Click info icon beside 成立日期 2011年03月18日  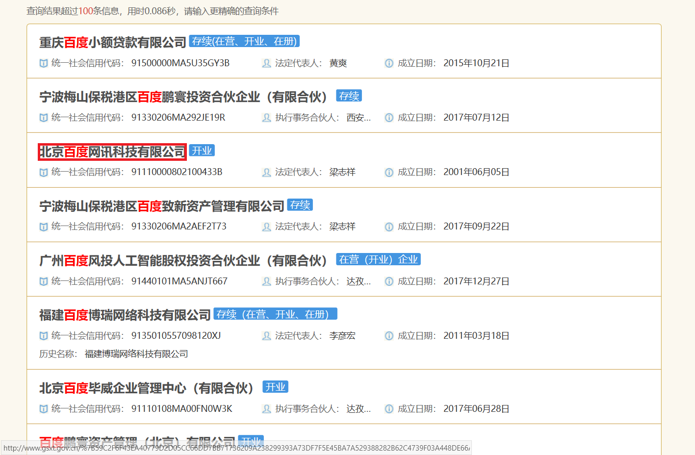(389, 336)
